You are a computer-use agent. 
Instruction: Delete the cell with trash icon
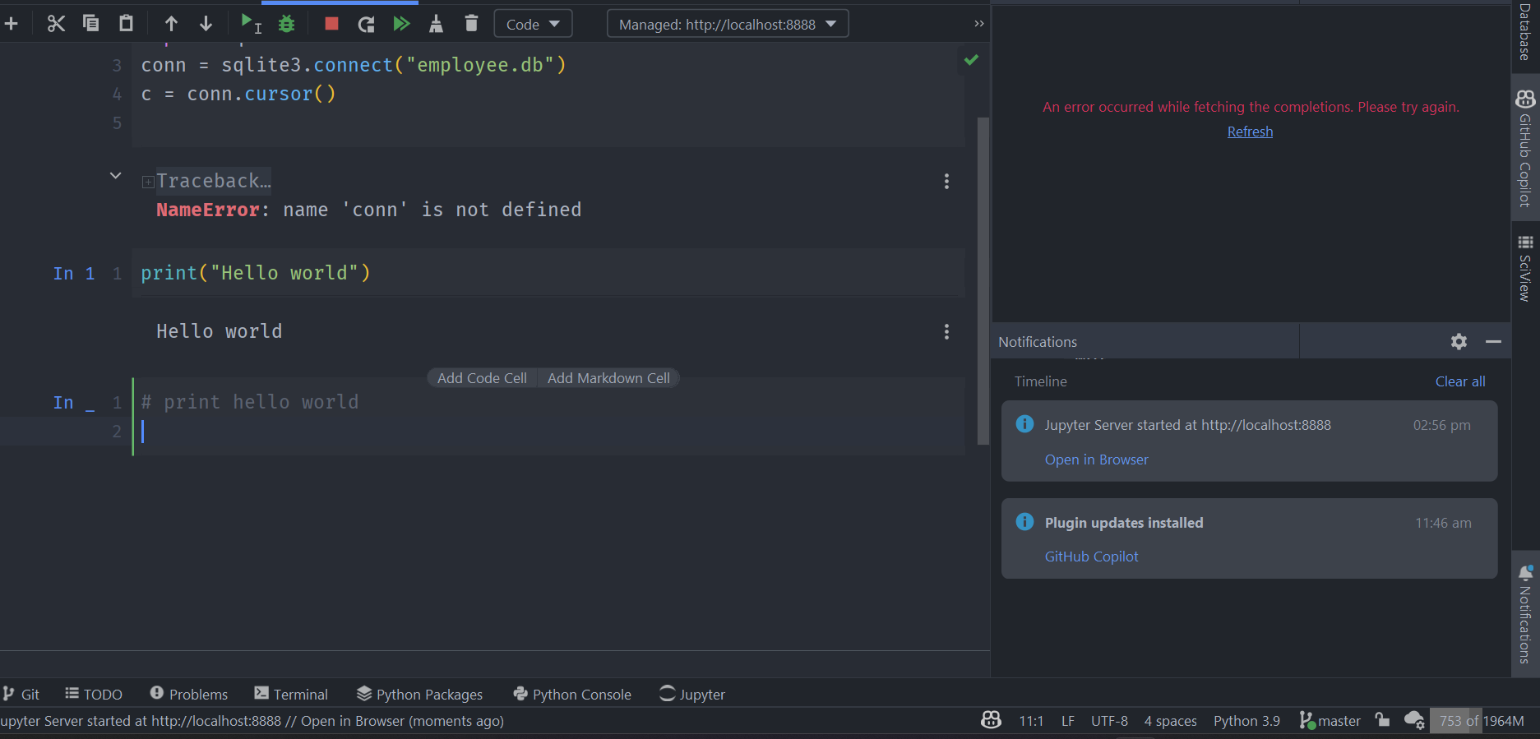[471, 24]
